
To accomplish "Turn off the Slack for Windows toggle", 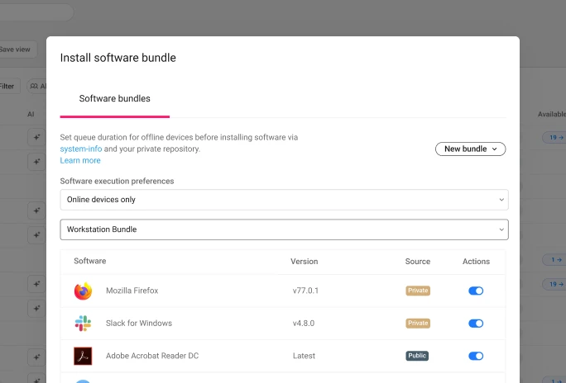I will (x=476, y=324).
